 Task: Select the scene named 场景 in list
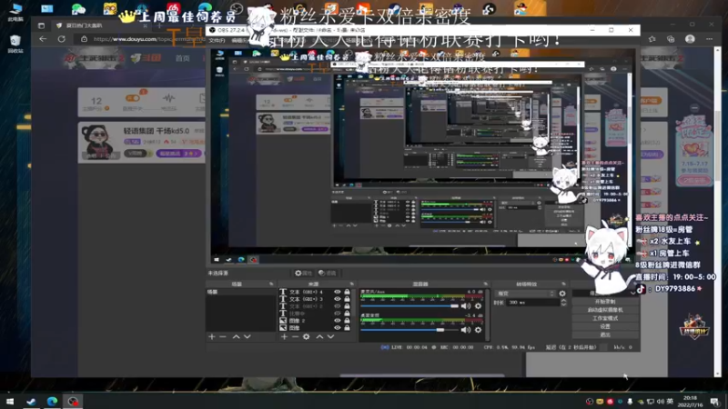241,292
